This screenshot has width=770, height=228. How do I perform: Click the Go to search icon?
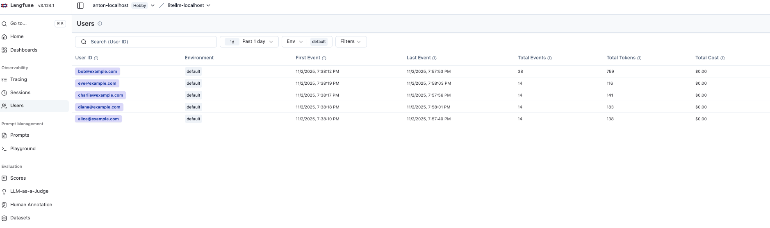point(4,24)
